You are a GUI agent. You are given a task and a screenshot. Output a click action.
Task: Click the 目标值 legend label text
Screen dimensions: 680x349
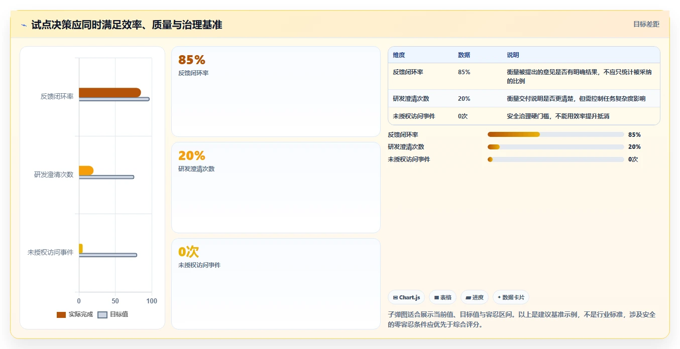119,315
